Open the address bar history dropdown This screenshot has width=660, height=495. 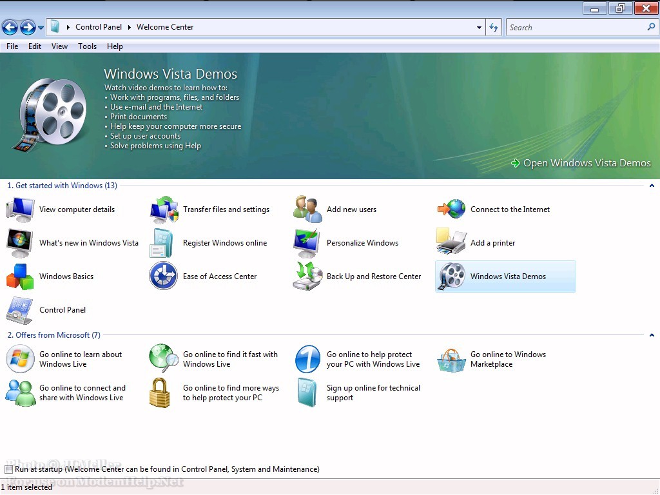click(x=479, y=28)
